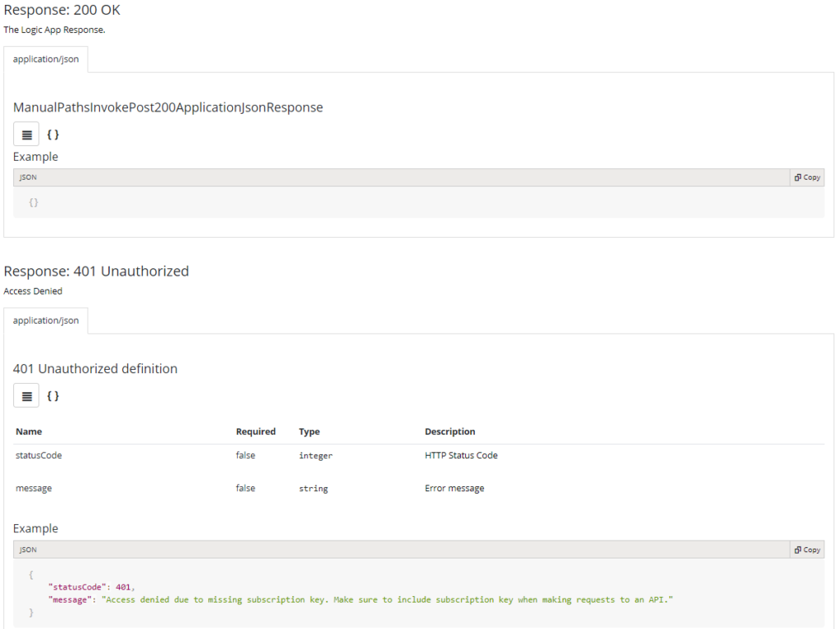Click the Required column header
The height and width of the screenshot is (629, 840).
pos(255,431)
